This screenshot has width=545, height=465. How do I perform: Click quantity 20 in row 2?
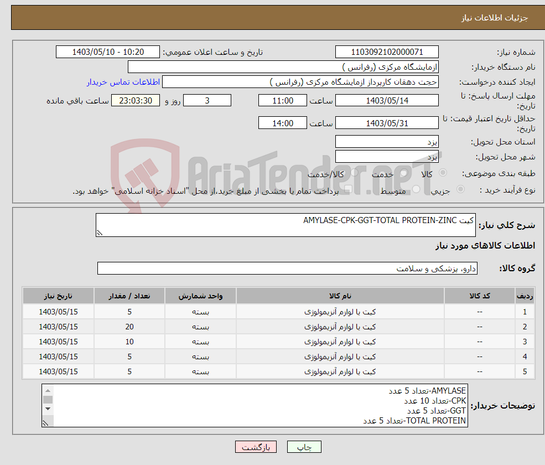pyautogui.click(x=129, y=327)
